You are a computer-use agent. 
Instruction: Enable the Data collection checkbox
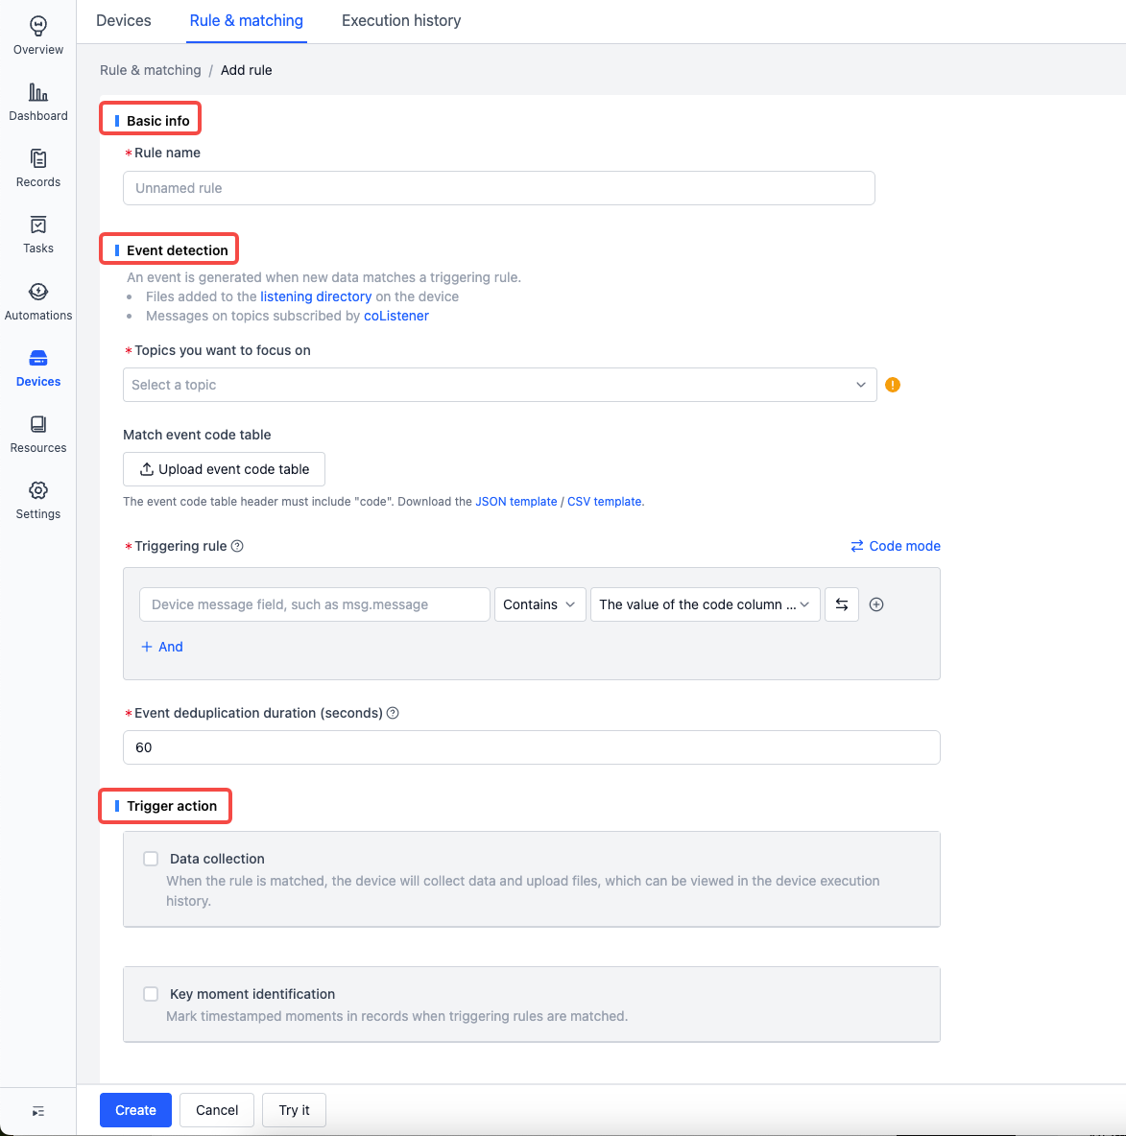151,859
